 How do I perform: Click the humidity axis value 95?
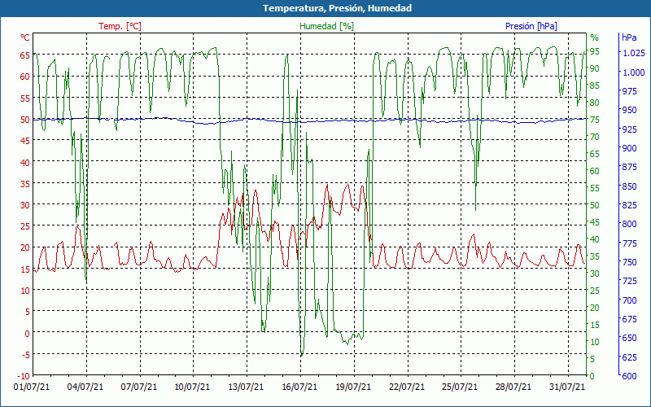tap(595, 51)
